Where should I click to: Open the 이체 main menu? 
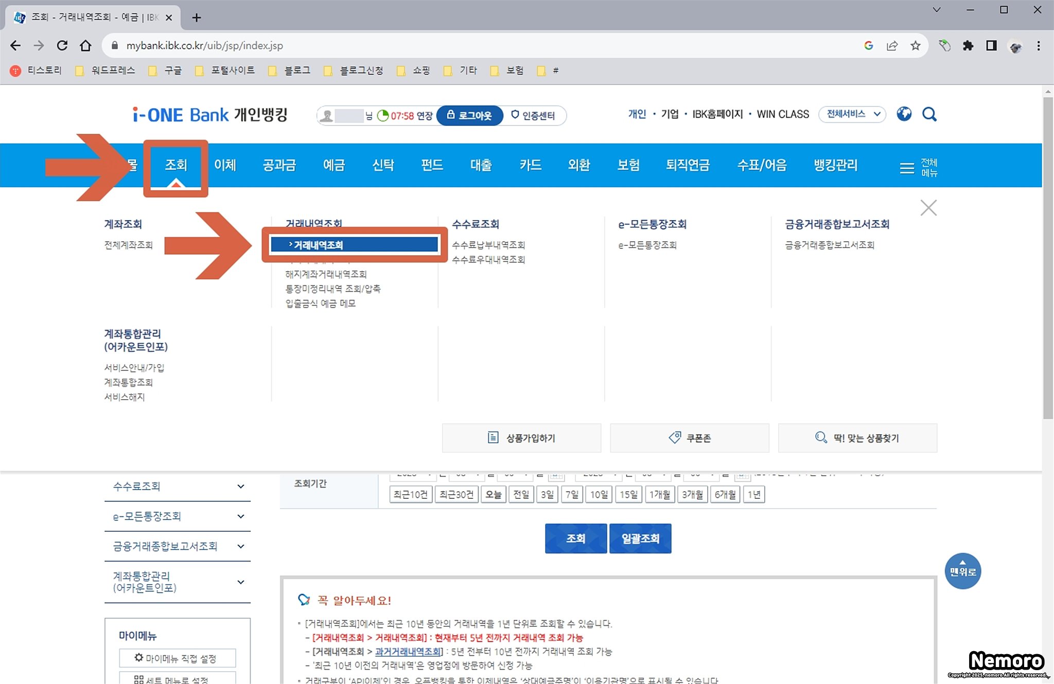point(225,165)
